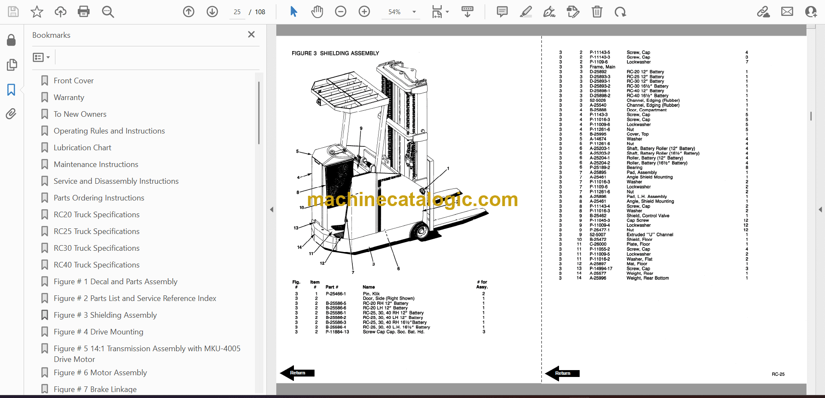Print the document
This screenshot has width=825, height=398.
[84, 12]
